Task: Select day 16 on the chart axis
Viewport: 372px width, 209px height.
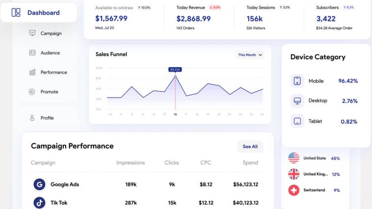Action: click(x=175, y=114)
